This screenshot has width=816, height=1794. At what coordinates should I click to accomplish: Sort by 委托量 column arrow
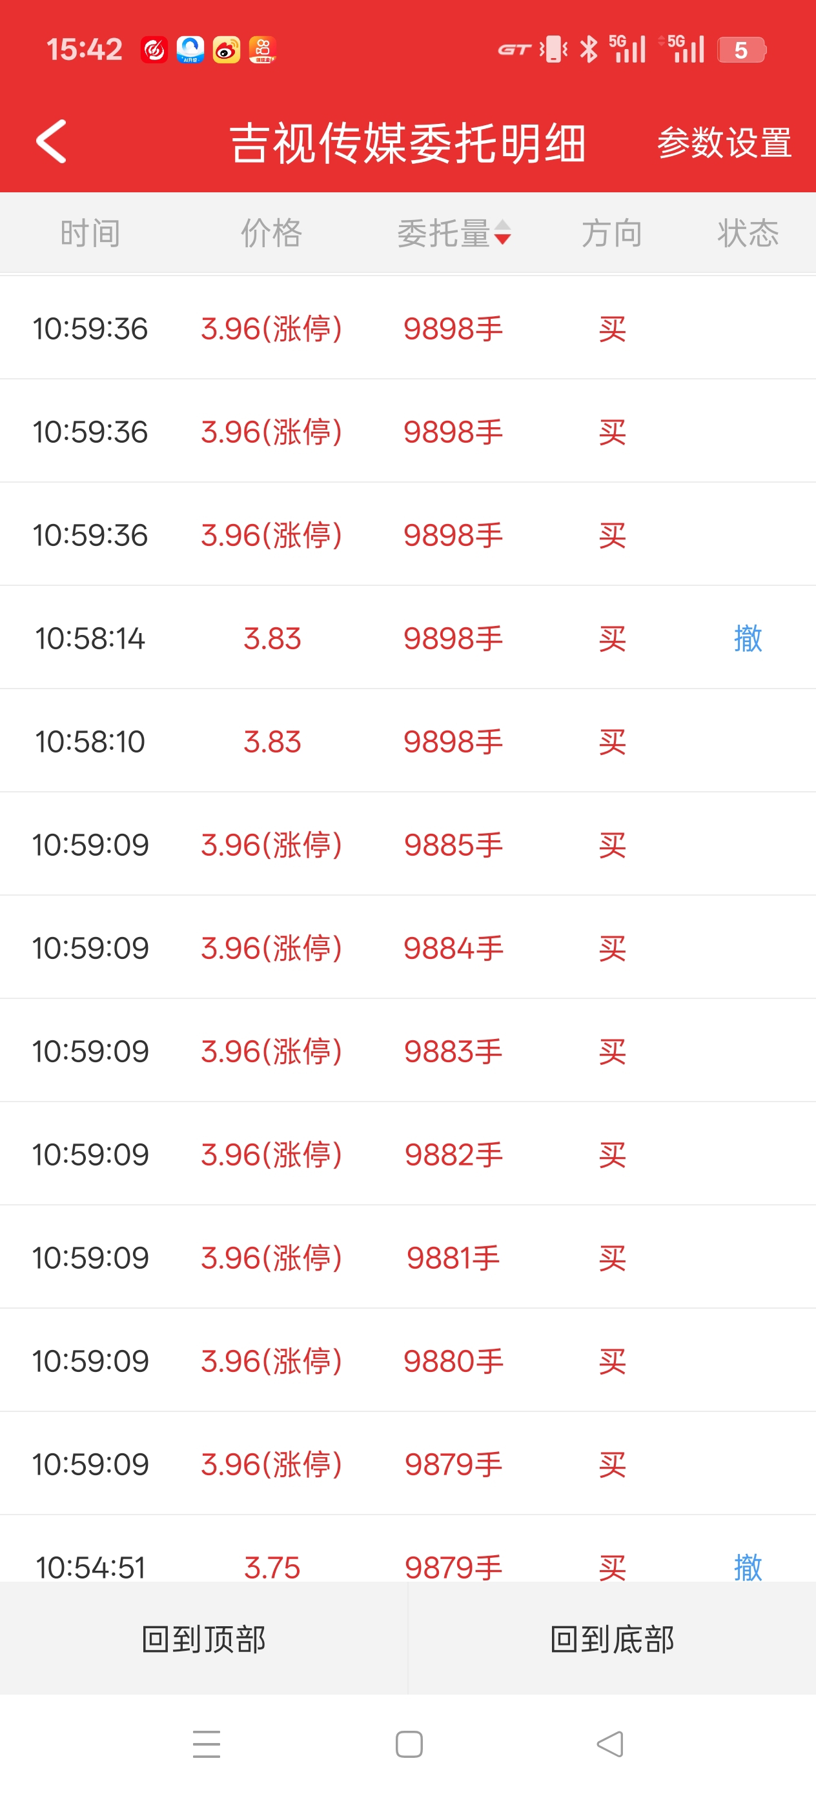point(502,232)
